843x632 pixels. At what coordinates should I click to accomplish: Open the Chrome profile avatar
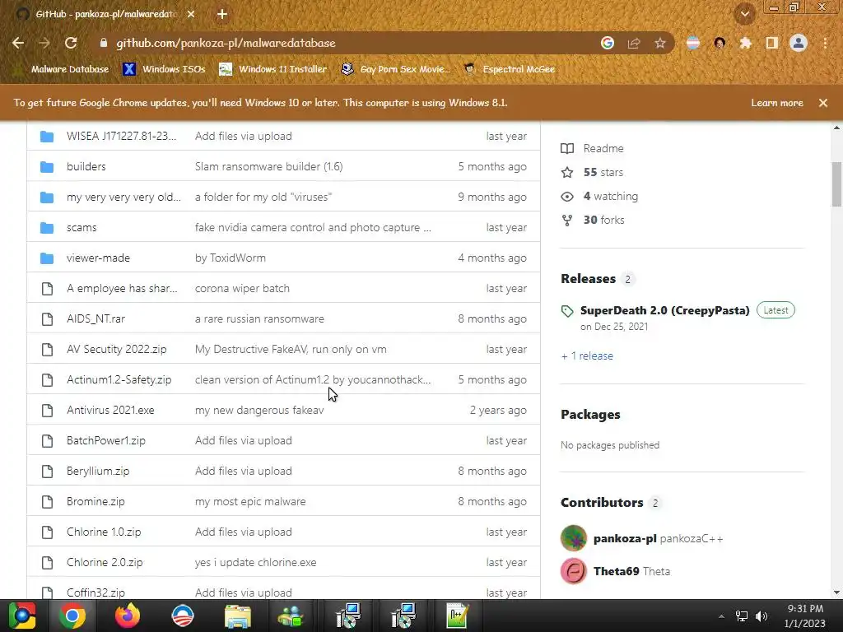[799, 43]
